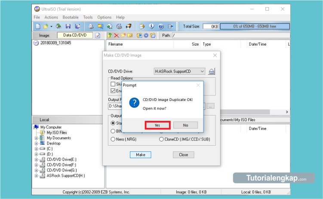The height and width of the screenshot is (199, 323).
Task: Click the Burn CD/DVD Image flame icon
Action: 129,26
